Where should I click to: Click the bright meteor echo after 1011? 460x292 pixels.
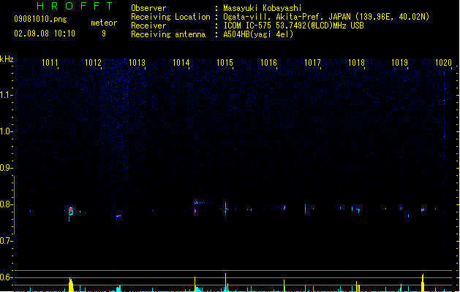click(70, 211)
